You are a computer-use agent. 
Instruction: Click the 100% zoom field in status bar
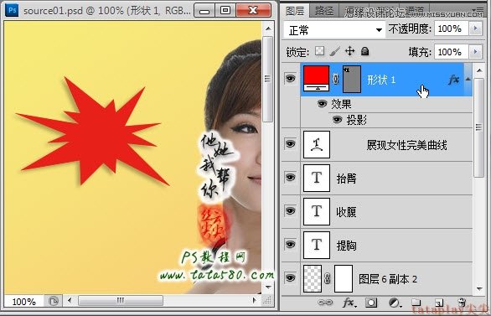pyautogui.click(x=23, y=301)
